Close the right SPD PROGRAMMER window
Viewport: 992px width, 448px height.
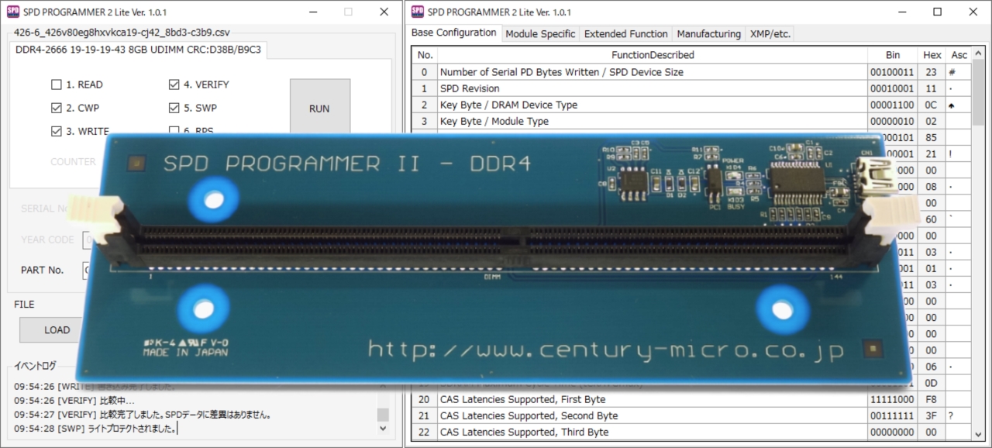pos(973,12)
